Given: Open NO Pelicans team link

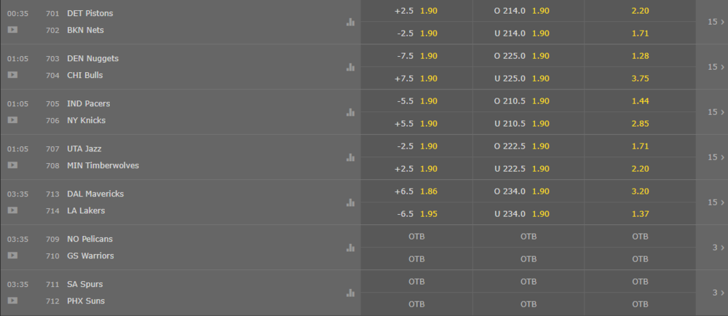Looking at the screenshot, I should point(90,239).
